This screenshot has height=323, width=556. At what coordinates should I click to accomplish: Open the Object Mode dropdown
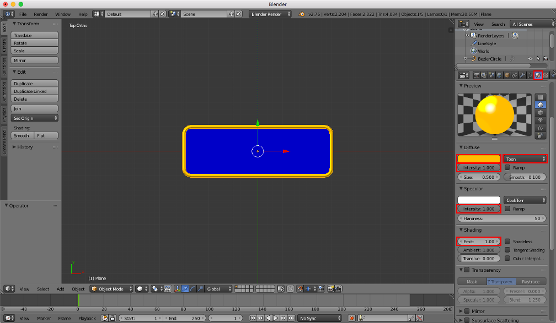pyautogui.click(x=111, y=289)
